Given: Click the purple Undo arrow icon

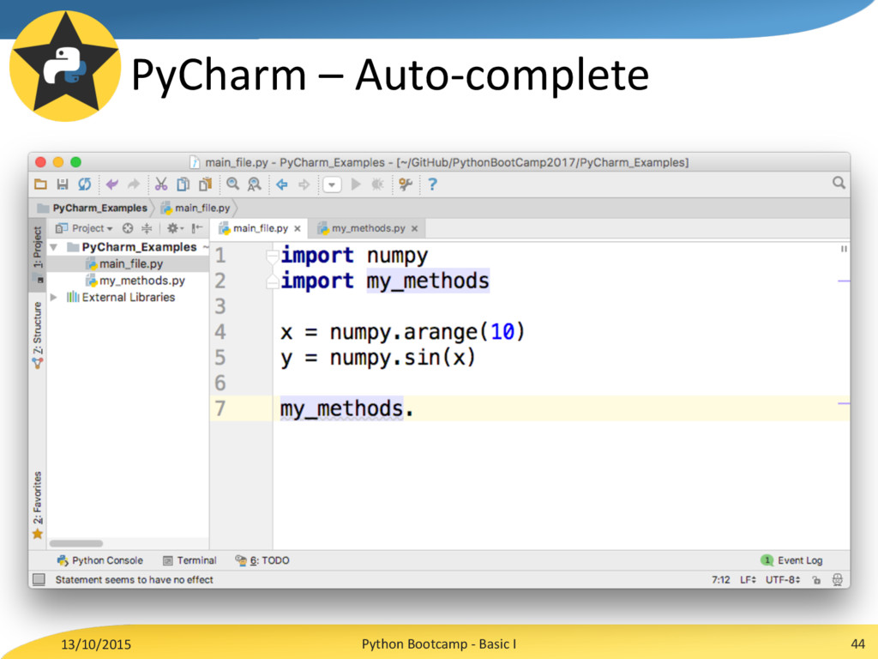Looking at the screenshot, I should tap(112, 184).
